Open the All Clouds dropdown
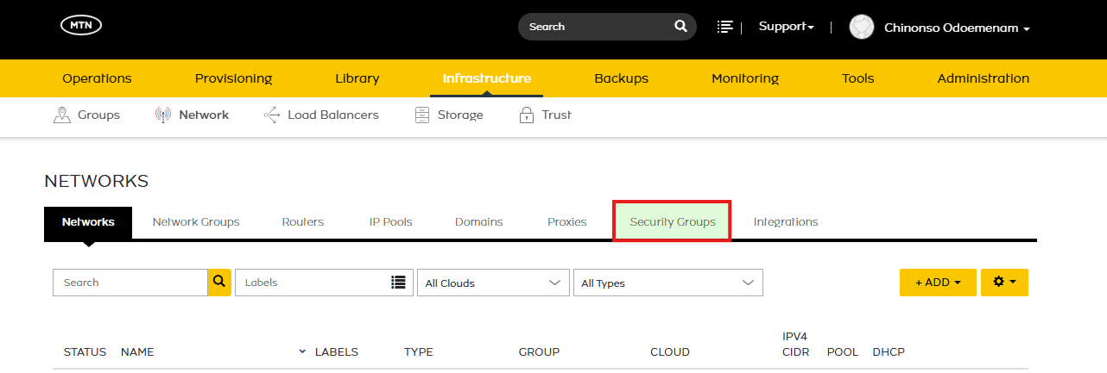This screenshot has height=373, width=1107. click(493, 283)
